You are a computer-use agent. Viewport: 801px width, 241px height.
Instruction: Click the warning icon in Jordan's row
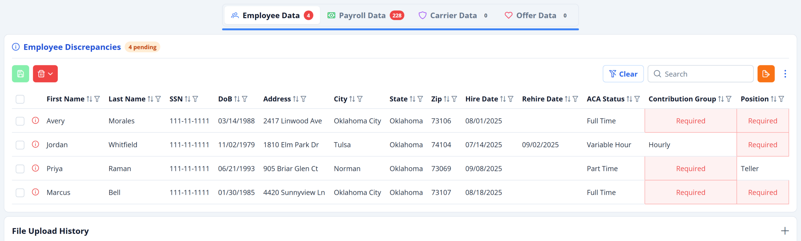tap(35, 144)
